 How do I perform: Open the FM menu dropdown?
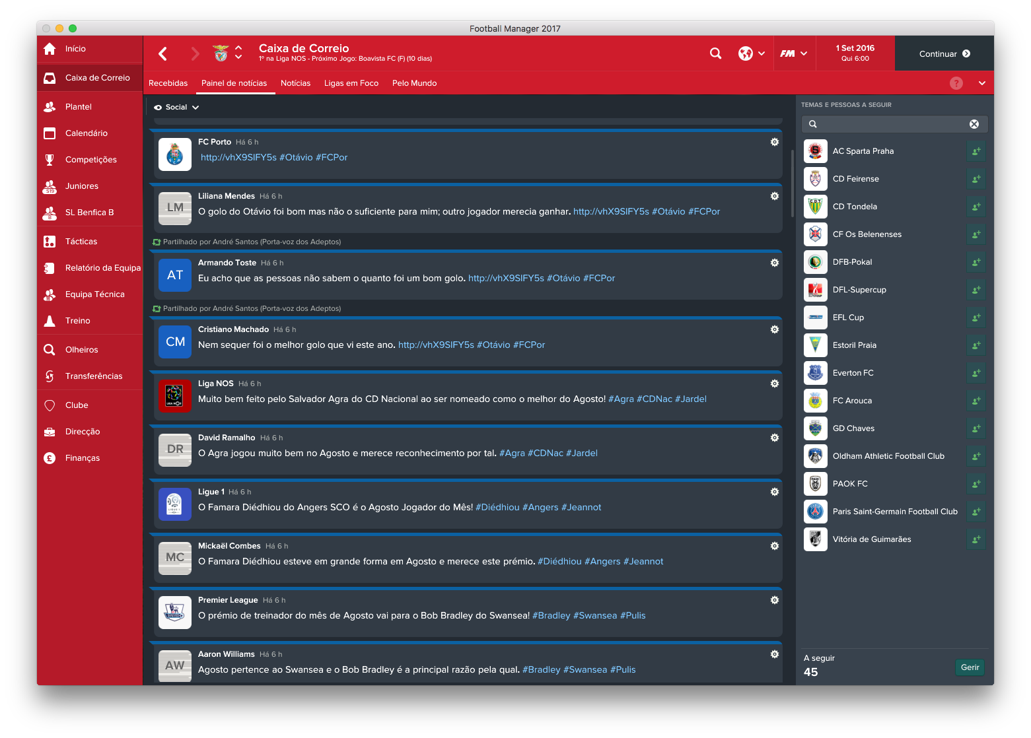(793, 53)
